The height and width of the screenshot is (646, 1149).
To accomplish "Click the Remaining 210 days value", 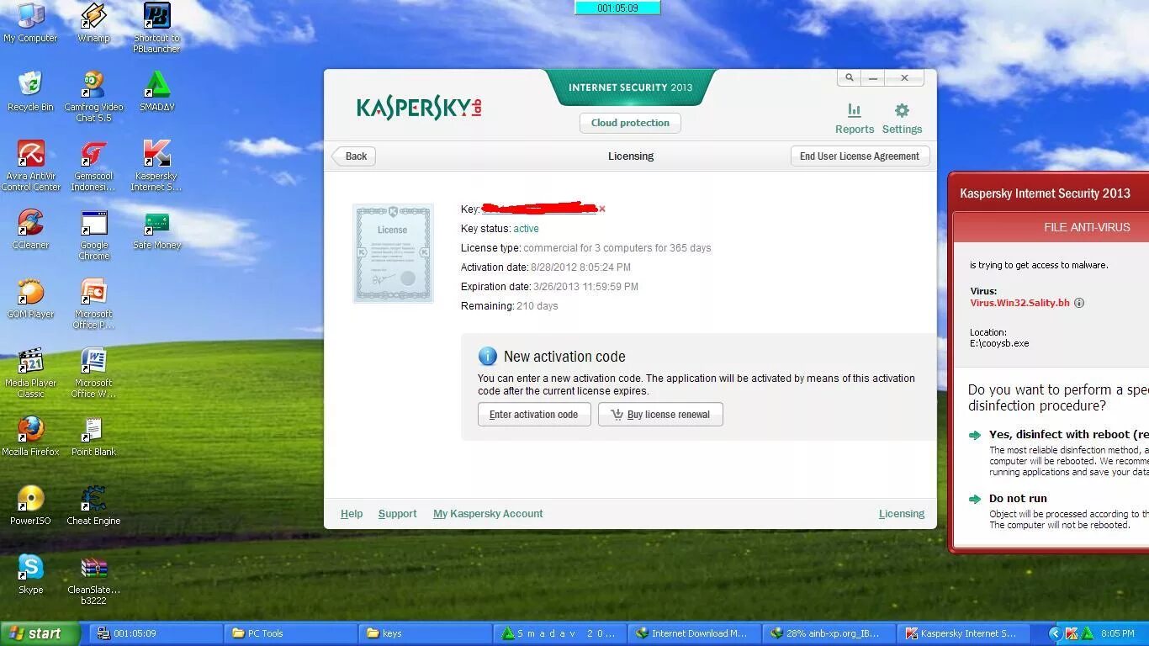I will [x=537, y=306].
